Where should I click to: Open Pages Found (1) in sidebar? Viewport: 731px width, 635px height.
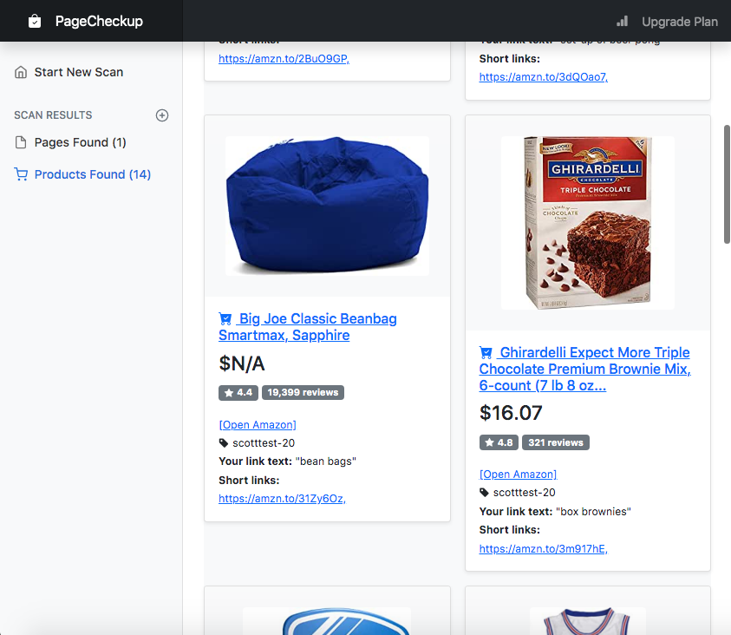[x=80, y=142]
